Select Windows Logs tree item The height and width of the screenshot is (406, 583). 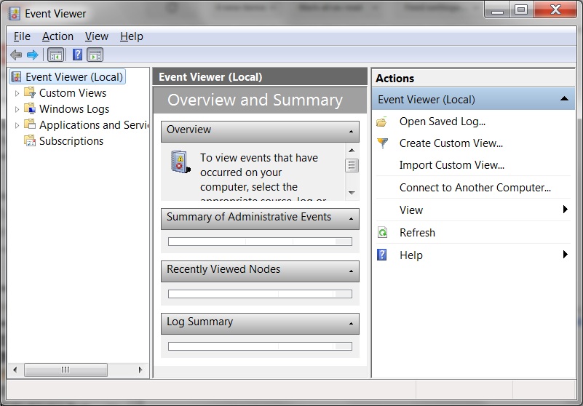coord(74,109)
